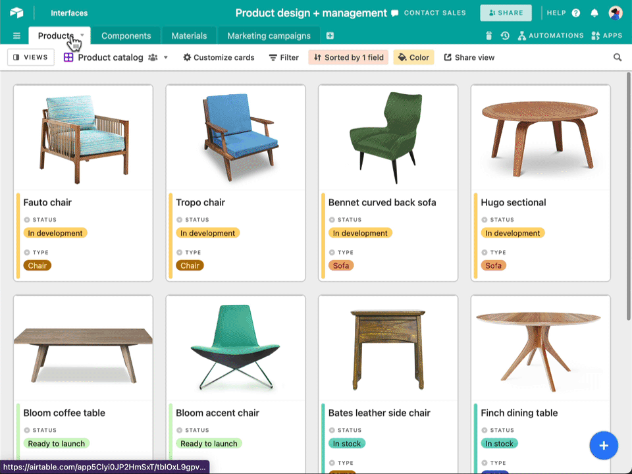The width and height of the screenshot is (632, 474).
Task: Open notifications with the bell icon
Action: (x=594, y=13)
